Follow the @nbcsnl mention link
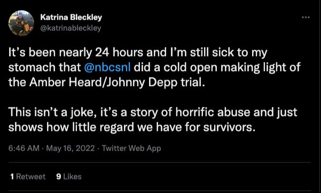 click(107, 67)
